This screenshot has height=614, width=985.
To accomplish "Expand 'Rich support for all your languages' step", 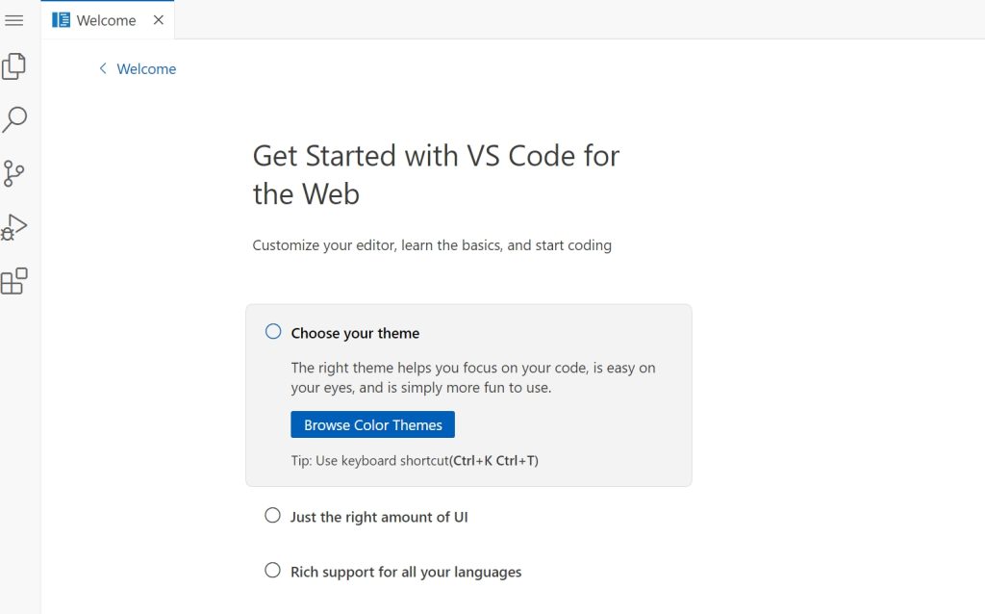I will coord(406,572).
